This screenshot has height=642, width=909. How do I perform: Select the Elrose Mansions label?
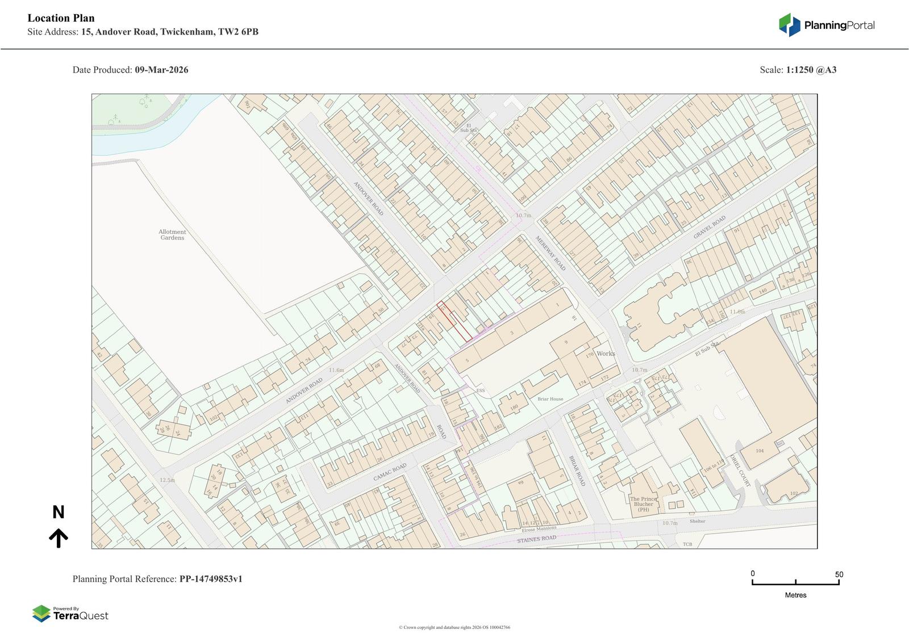click(x=539, y=528)
